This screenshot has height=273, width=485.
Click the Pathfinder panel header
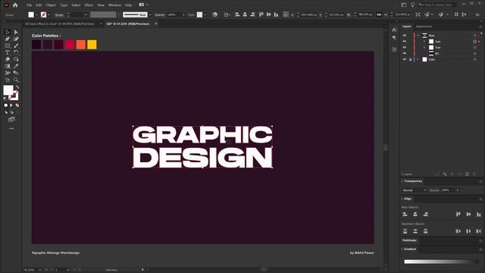coord(409,240)
